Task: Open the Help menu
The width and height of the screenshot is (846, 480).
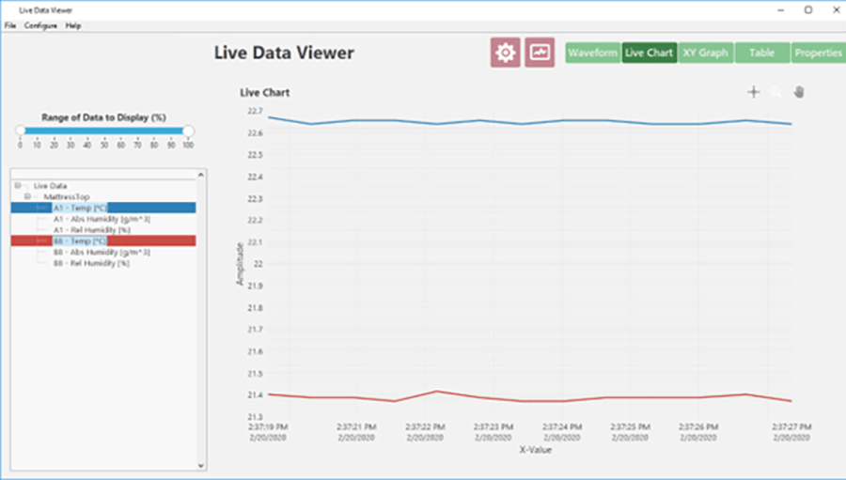Action: pos(72,25)
